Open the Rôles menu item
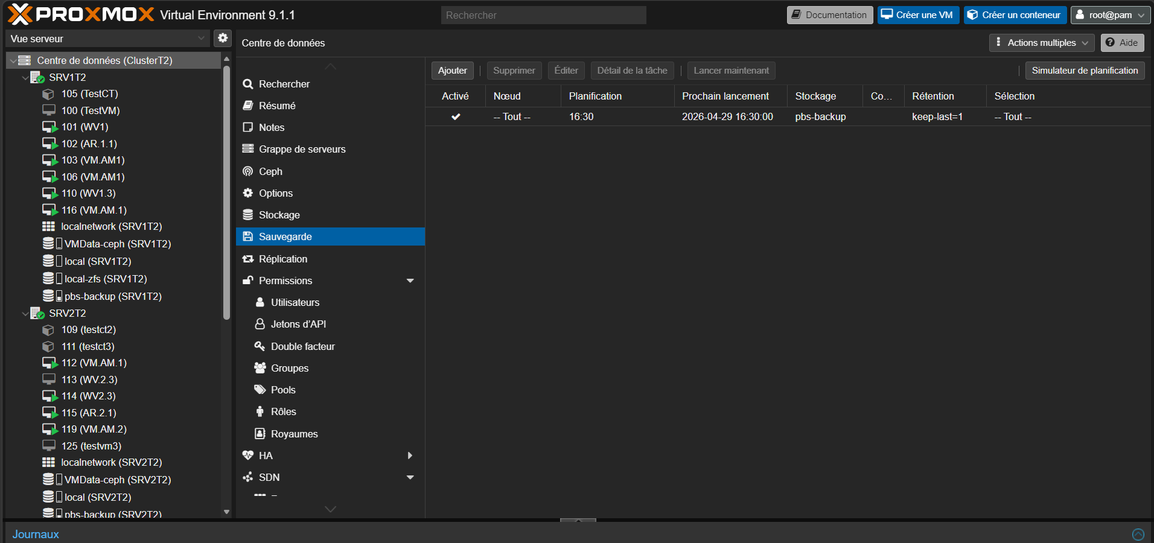 click(330, 411)
